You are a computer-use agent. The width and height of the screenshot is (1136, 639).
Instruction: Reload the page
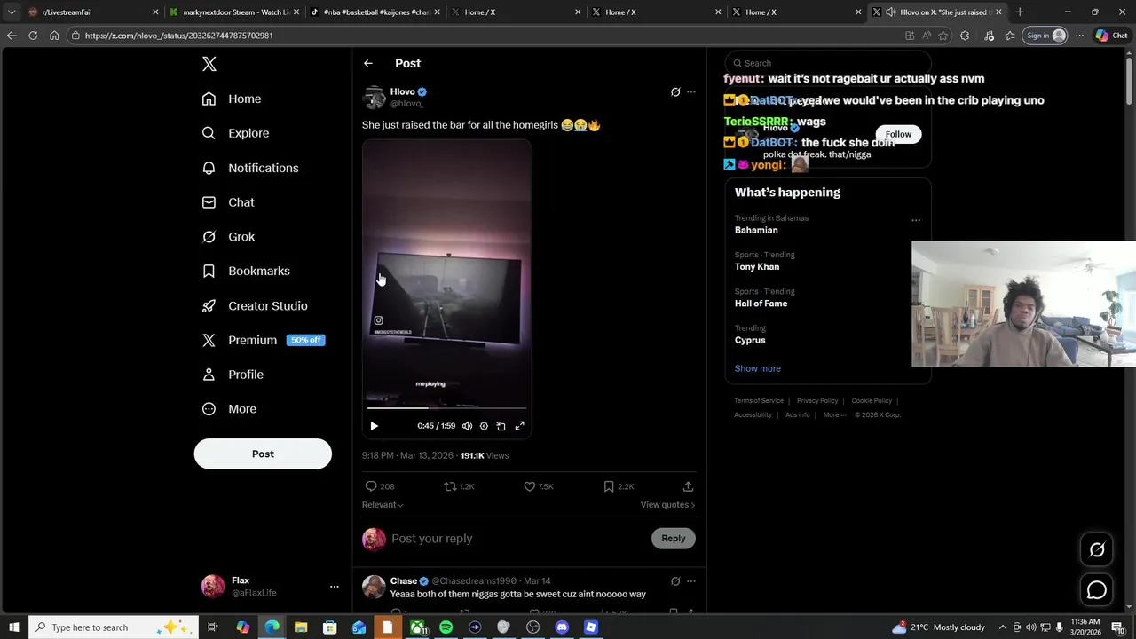coord(33,35)
